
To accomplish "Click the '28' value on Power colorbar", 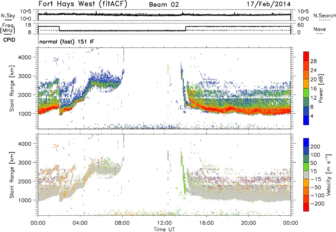I will [x=313, y=61].
